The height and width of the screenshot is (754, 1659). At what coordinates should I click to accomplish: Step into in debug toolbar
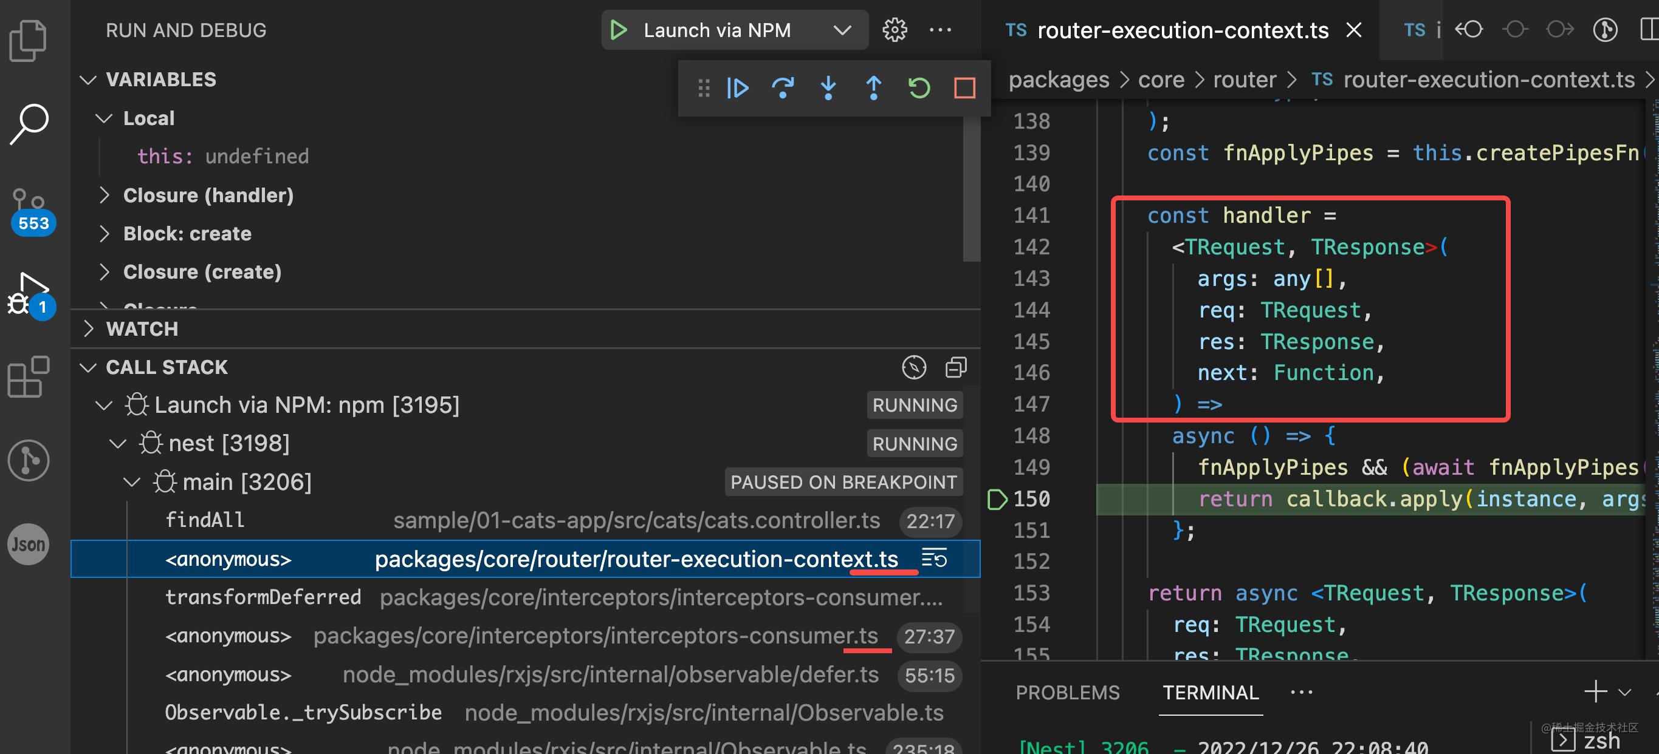[828, 88]
